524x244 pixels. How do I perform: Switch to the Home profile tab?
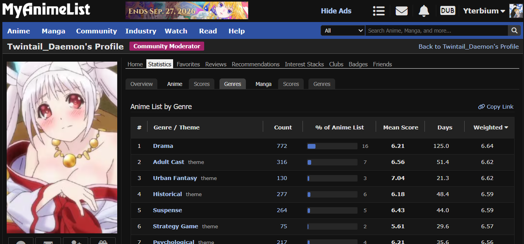click(135, 64)
